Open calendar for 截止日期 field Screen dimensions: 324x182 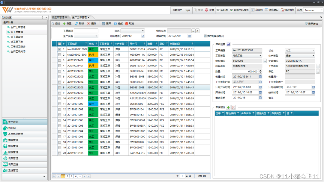click(x=260, y=98)
